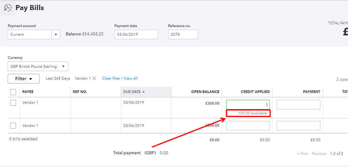Click the £300.00 open balance value

[212, 103]
